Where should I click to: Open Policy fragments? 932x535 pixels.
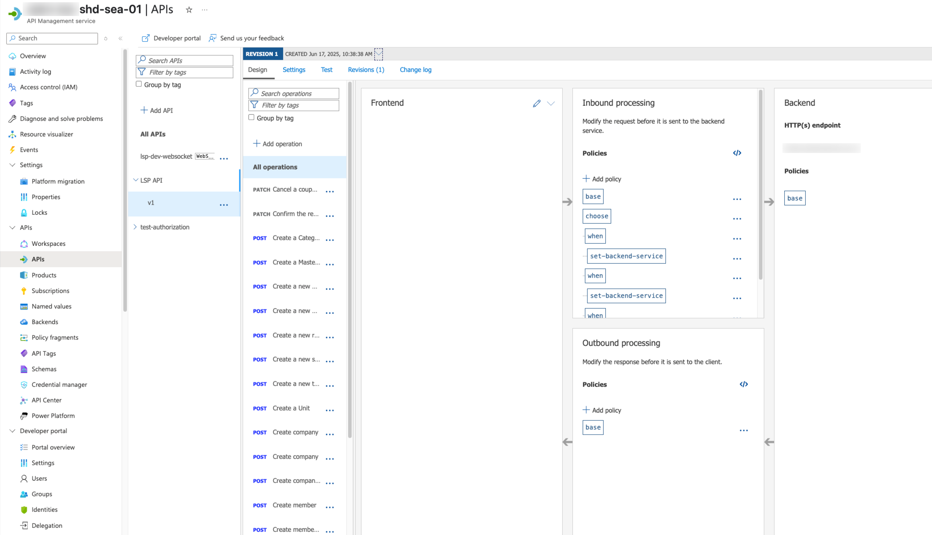click(55, 338)
